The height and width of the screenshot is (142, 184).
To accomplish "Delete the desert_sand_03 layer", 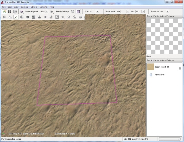I will 180,69.
